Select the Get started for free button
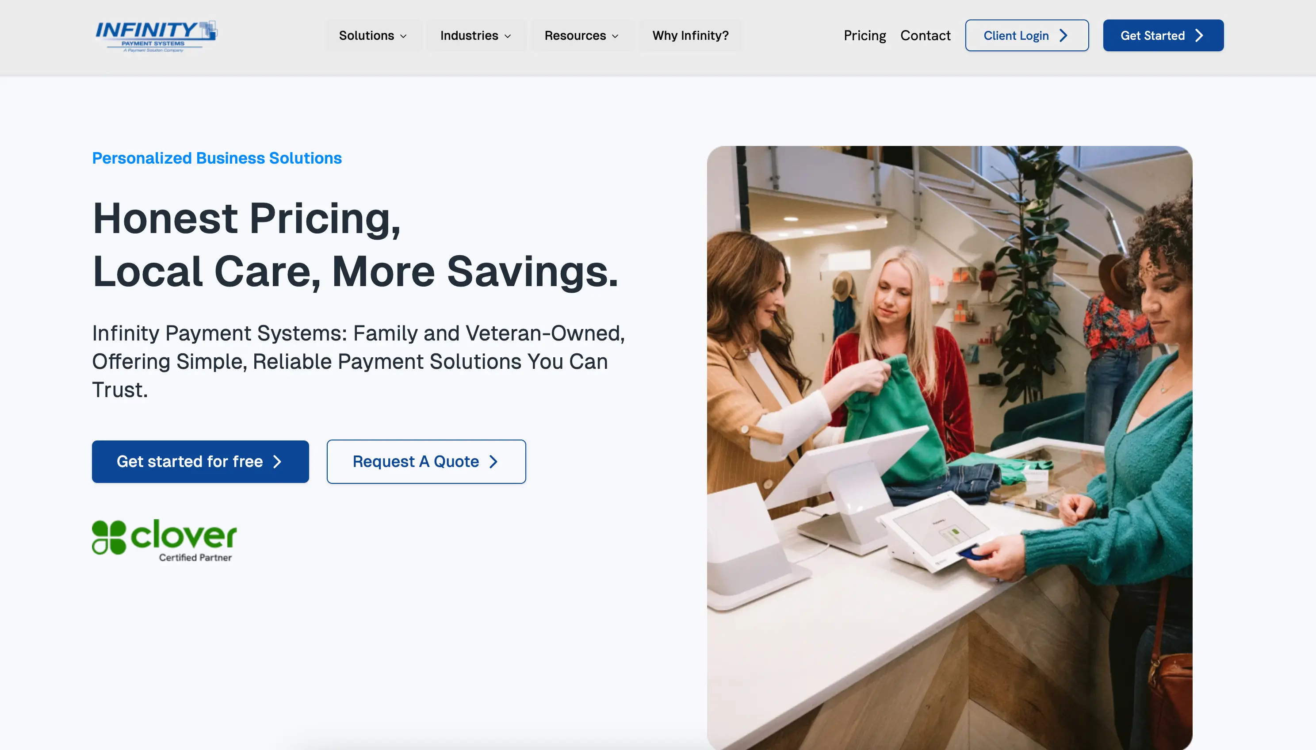The image size is (1316, 750). tap(200, 462)
